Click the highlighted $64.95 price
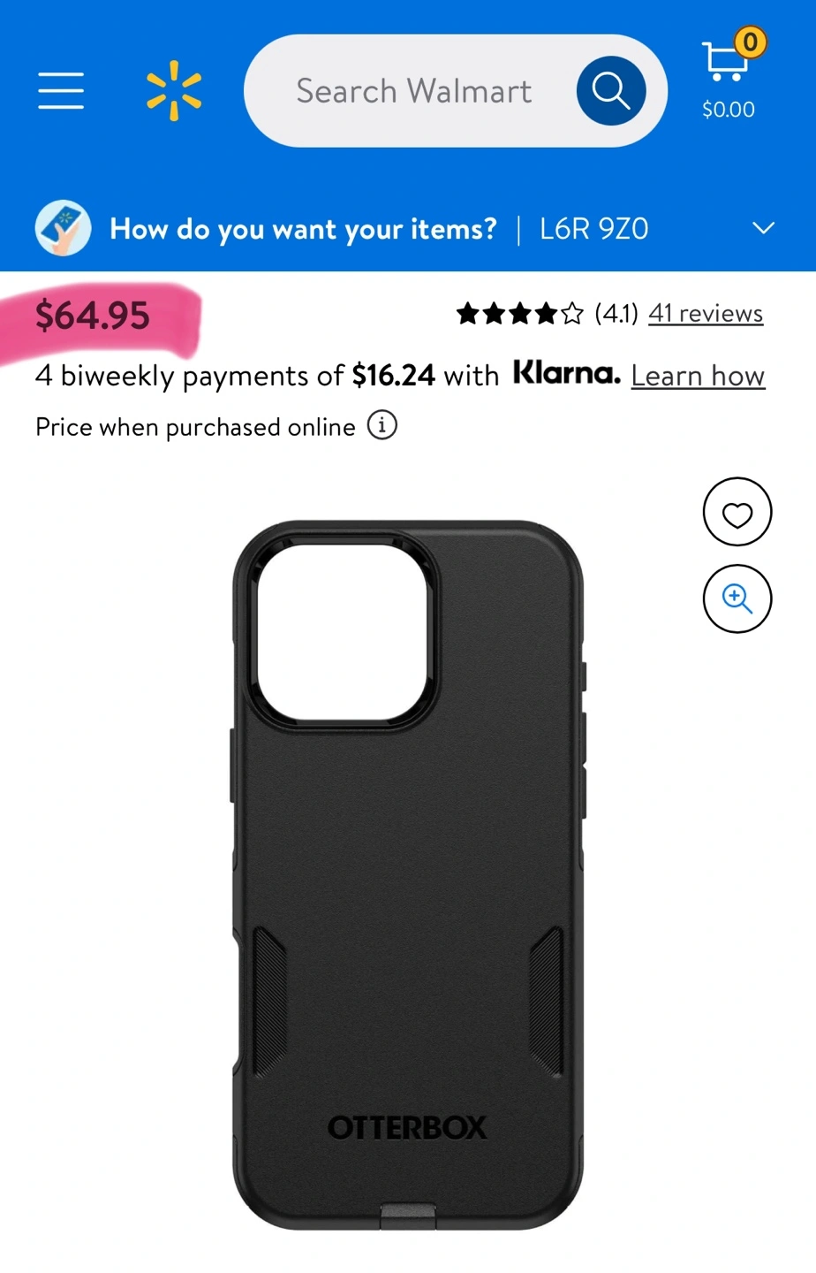The image size is (816, 1273). pyautogui.click(x=93, y=316)
